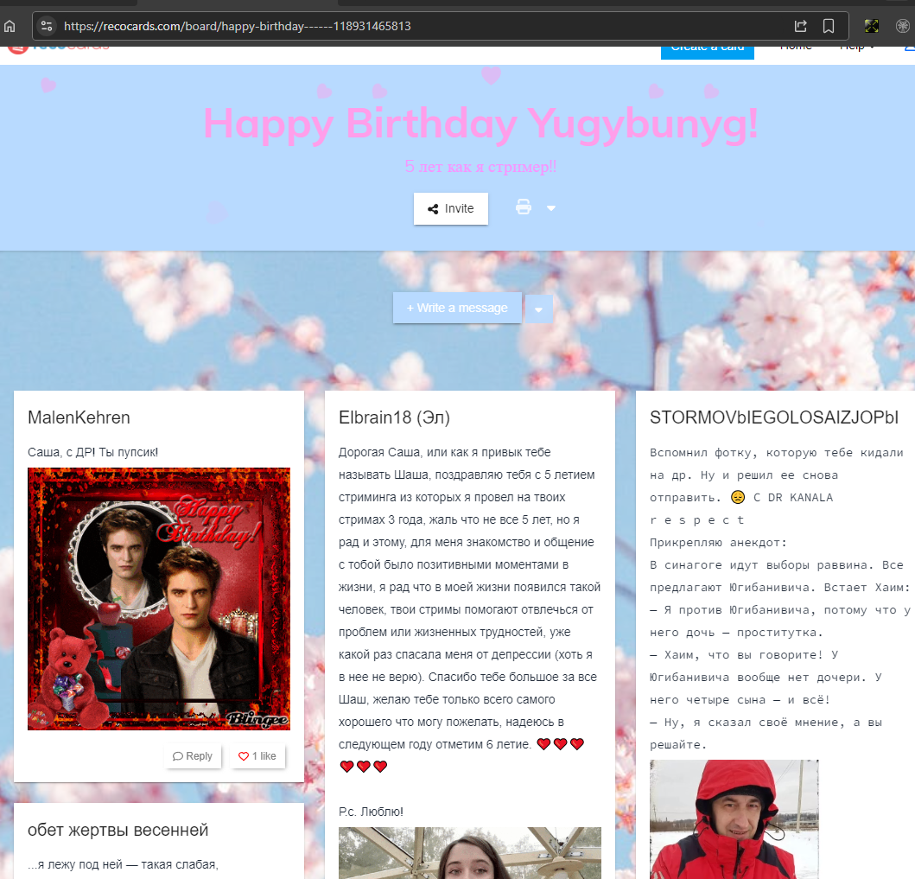This screenshot has width=915, height=879.
Task: Click the 'r e s p e c t' text
Action: click(696, 520)
